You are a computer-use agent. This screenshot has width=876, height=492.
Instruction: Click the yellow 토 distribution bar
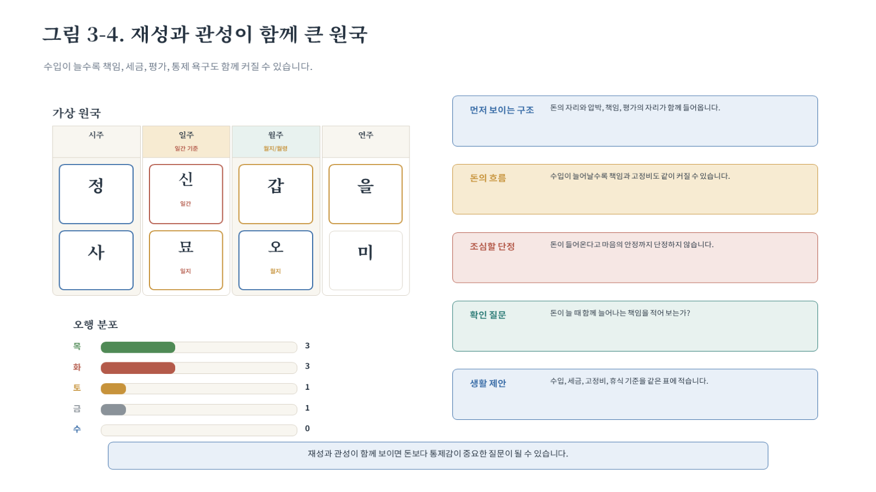pyautogui.click(x=113, y=389)
